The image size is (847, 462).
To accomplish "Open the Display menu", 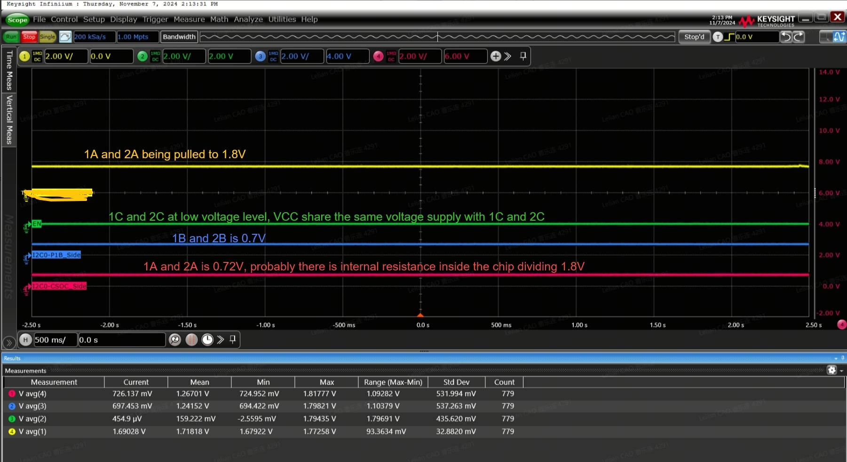I will pos(123,19).
